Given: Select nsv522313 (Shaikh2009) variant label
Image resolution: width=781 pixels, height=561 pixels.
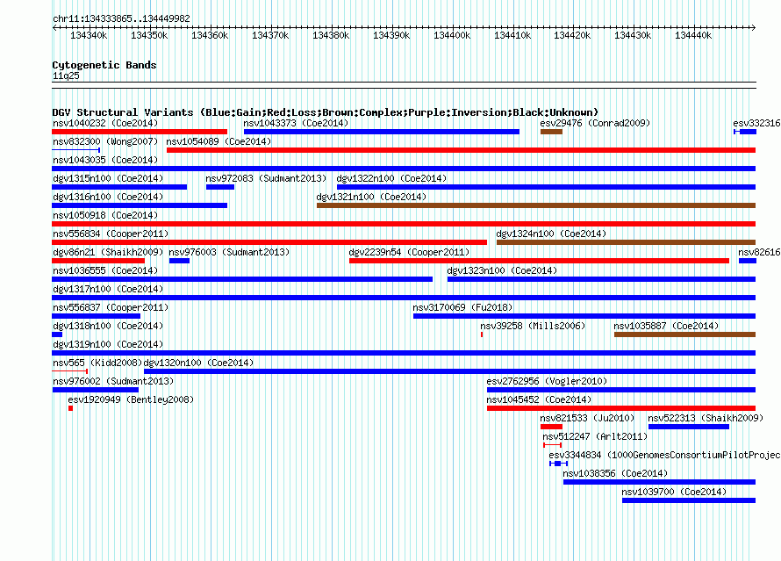Looking at the screenshot, I should (x=706, y=418).
